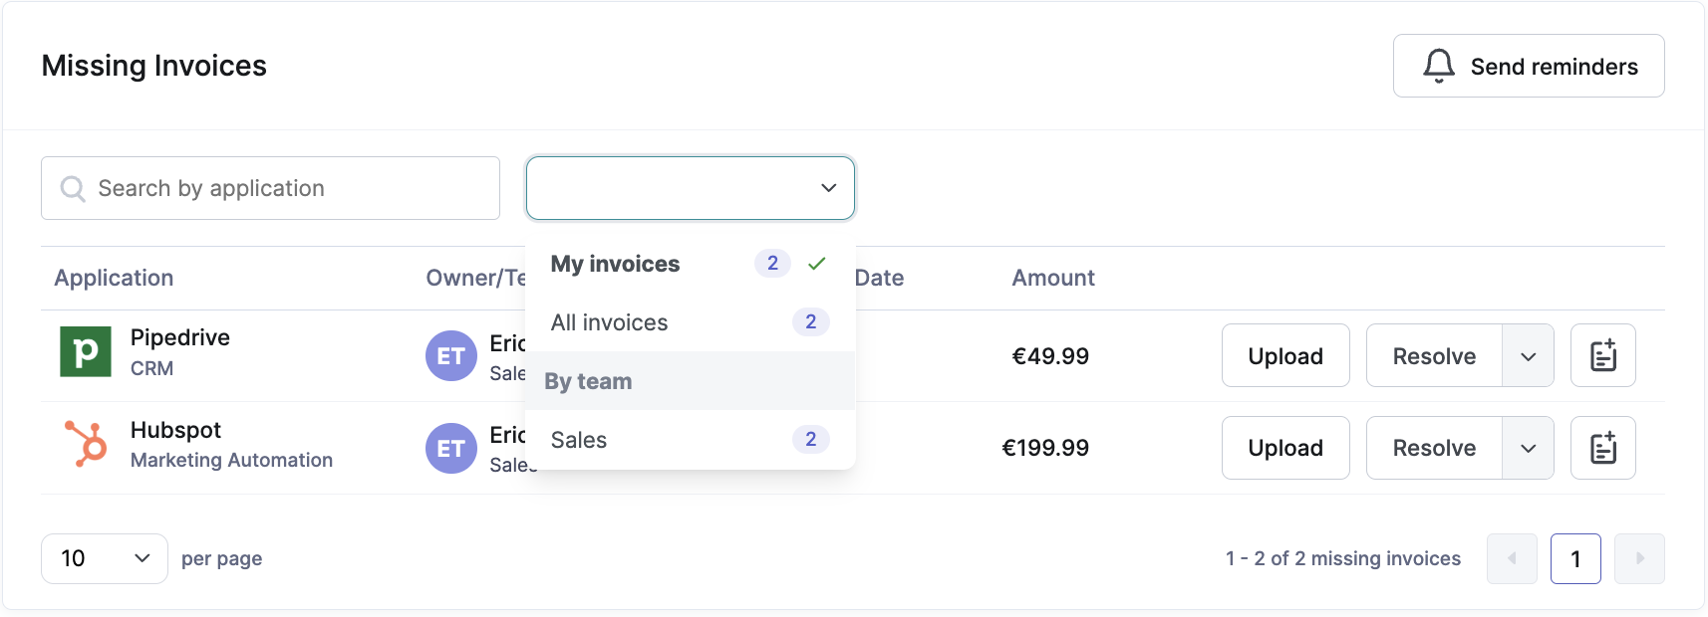Image resolution: width=1708 pixels, height=617 pixels.
Task: Go to the next page arrow
Action: coord(1638,558)
